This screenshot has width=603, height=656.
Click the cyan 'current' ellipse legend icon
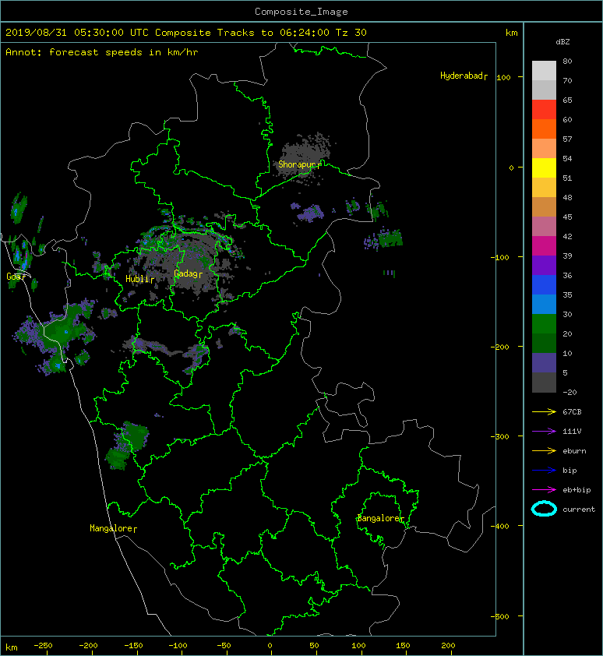pyautogui.click(x=544, y=509)
